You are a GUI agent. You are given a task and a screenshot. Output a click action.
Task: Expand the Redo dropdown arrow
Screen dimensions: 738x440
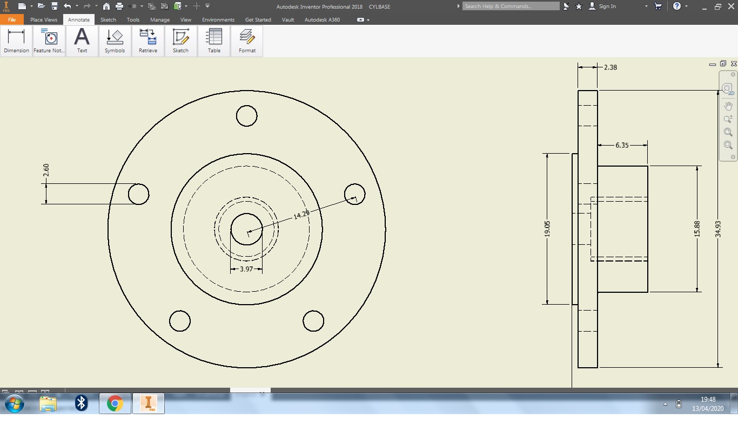96,6
